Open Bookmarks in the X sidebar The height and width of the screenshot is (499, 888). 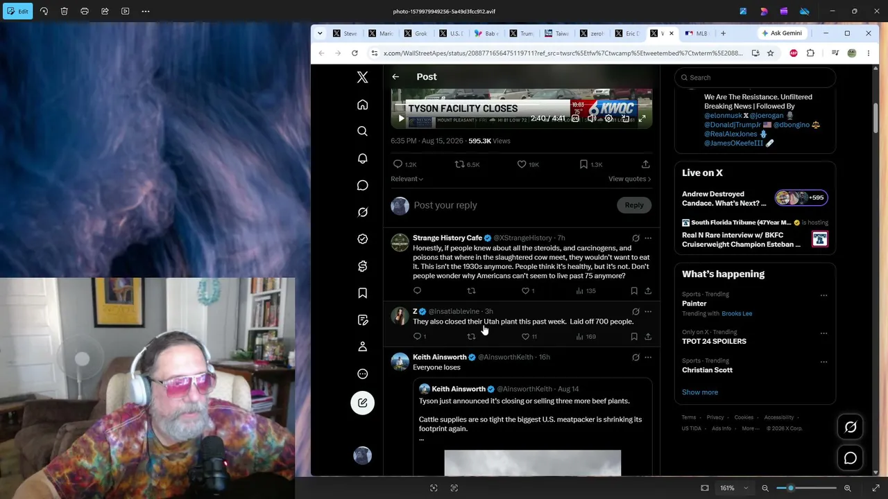362,293
